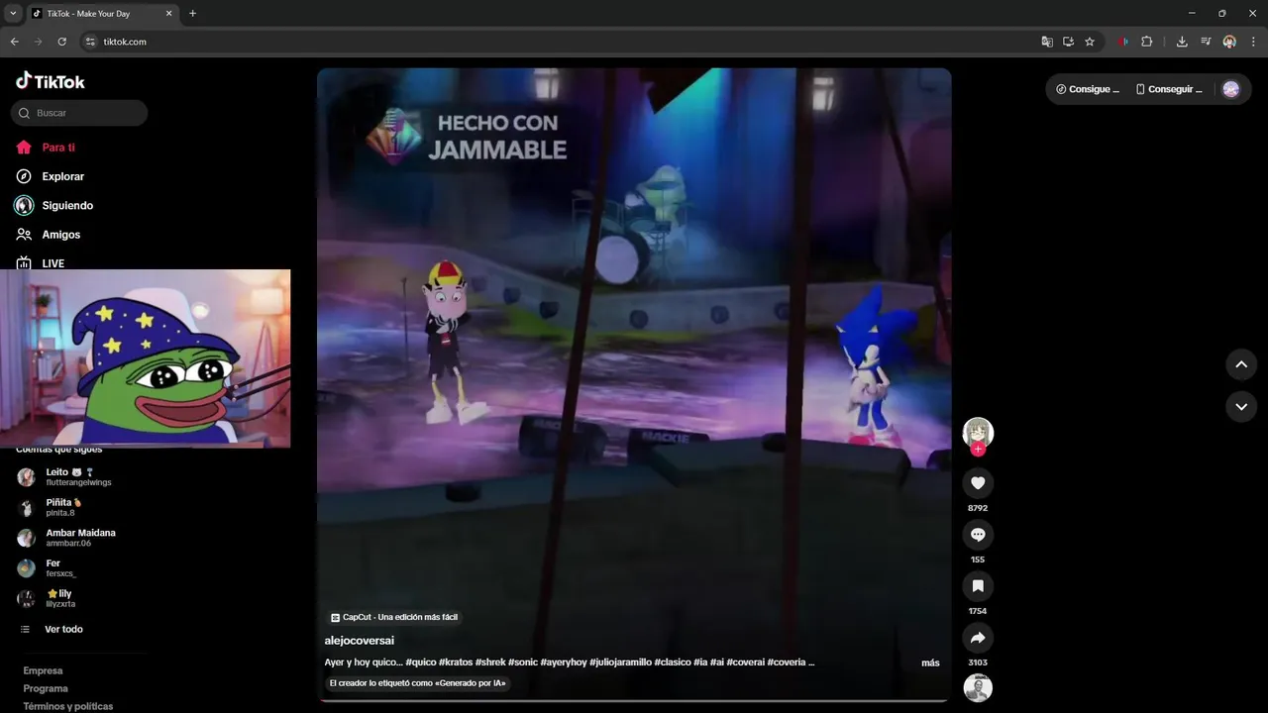This screenshot has width=1268, height=713.
Task: Click the #shrek hashtag
Action: [489, 662]
